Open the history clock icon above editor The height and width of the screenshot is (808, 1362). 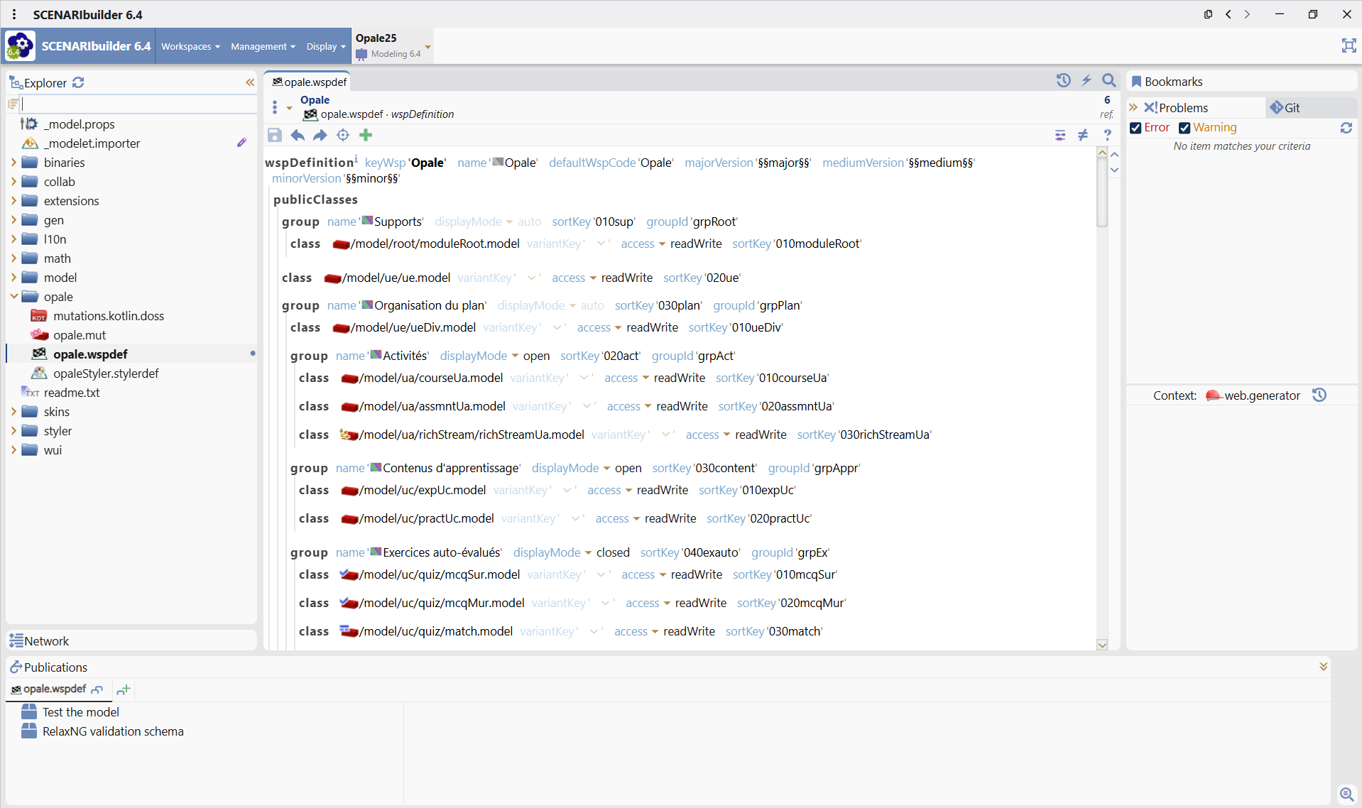(1063, 80)
